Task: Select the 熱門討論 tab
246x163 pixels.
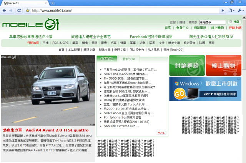Action: tap(107, 59)
